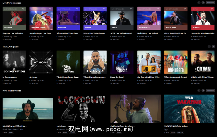Click the VIDEO badge under NO MAÑANA
217x137 pixels.
click(11, 132)
